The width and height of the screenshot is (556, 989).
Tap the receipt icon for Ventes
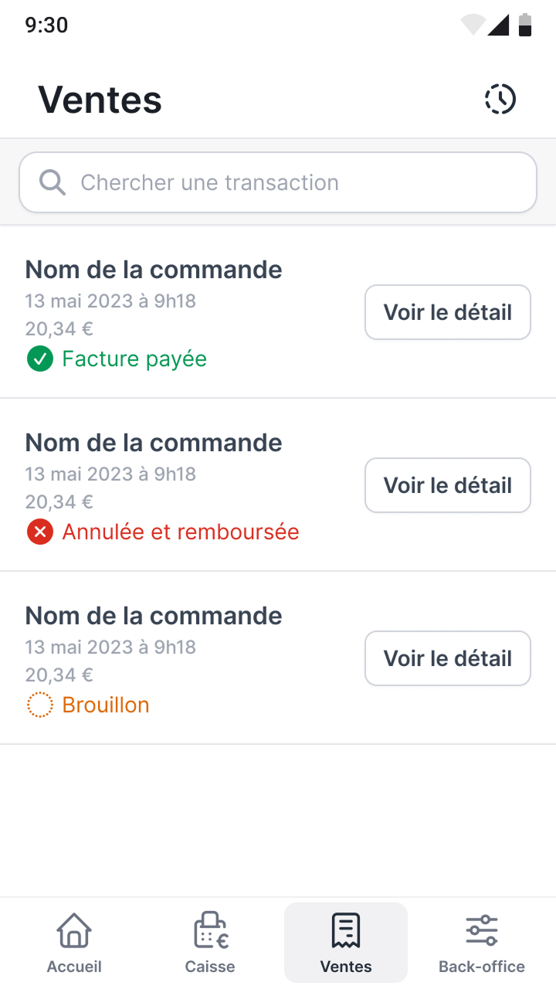[345, 931]
